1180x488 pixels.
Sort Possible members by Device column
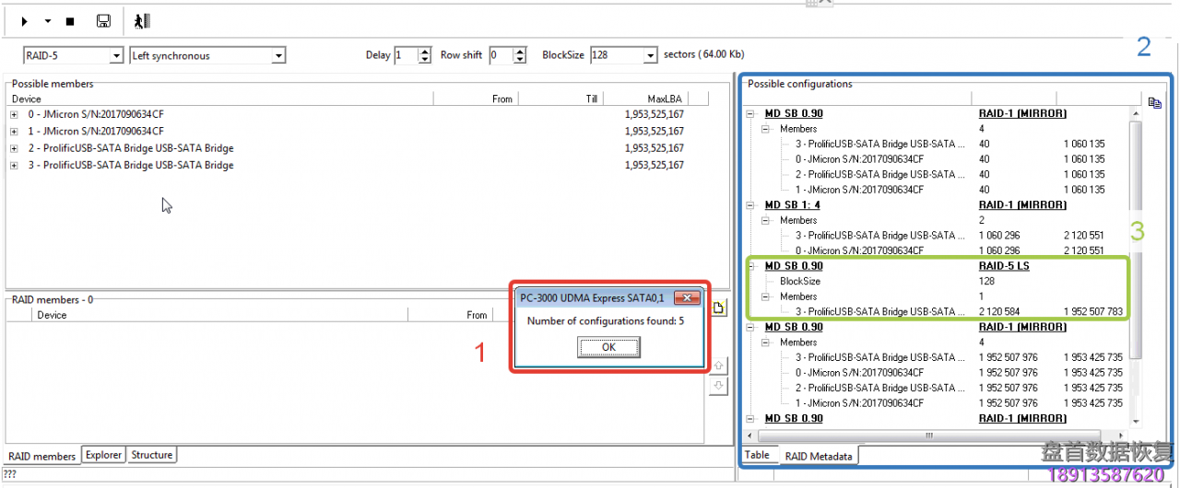coord(221,99)
